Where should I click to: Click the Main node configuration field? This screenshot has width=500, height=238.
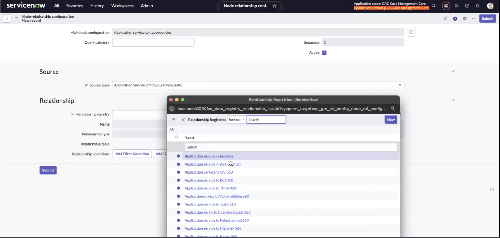[x=258, y=32]
